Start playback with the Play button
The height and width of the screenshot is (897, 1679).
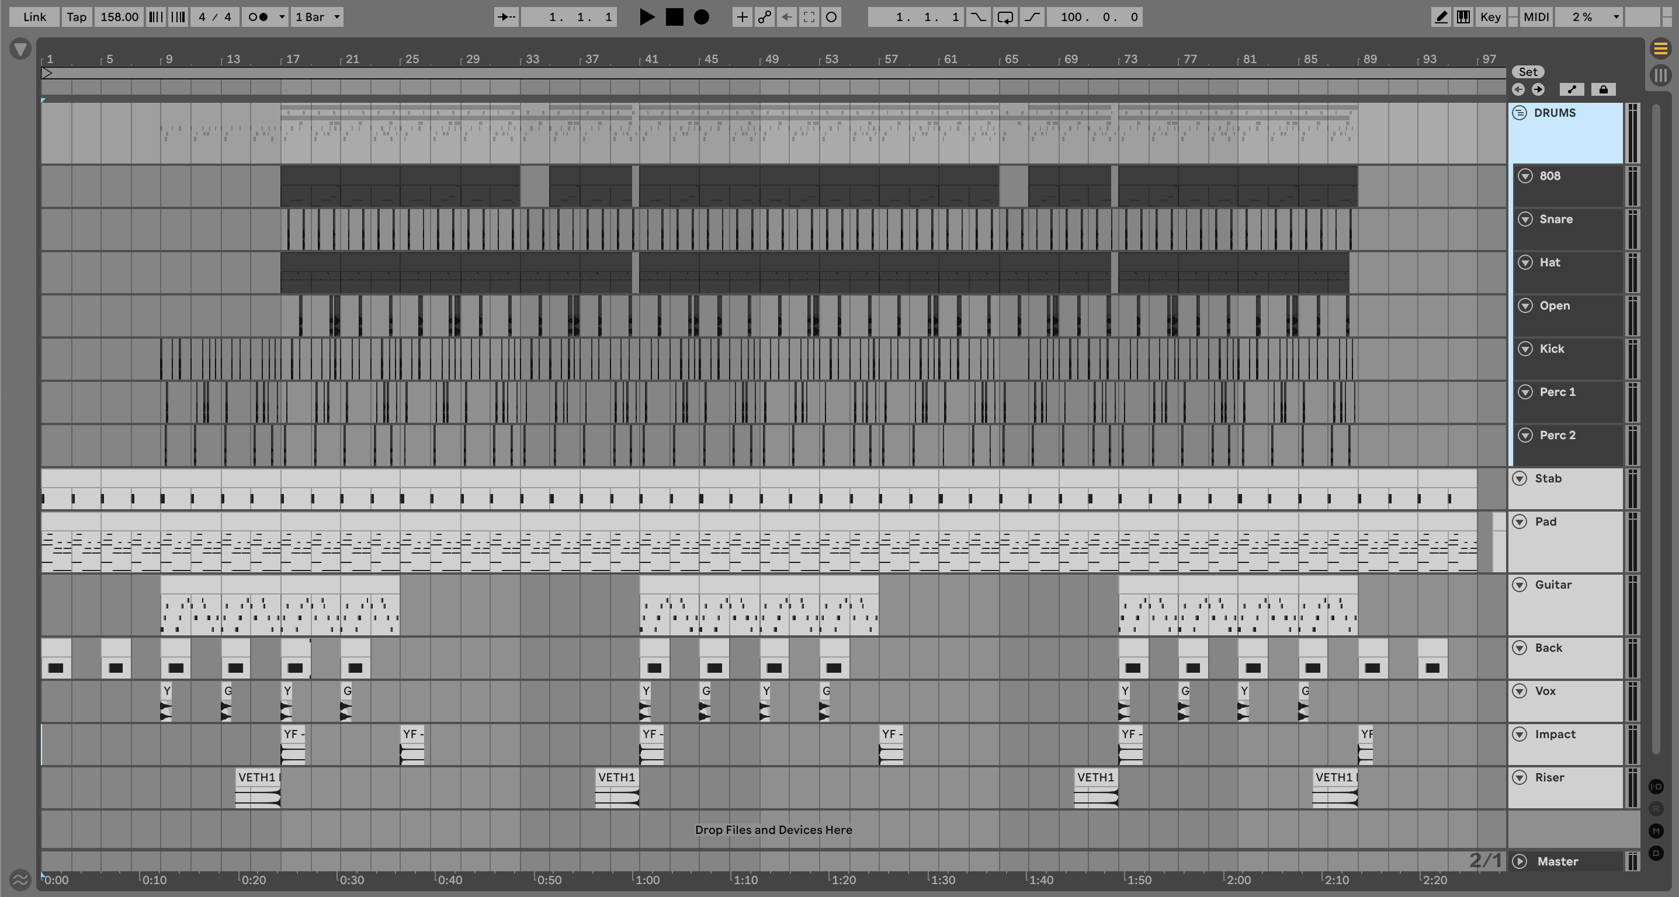coord(646,17)
